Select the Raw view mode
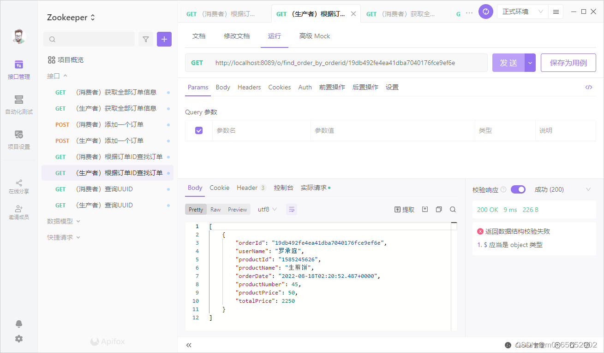This screenshot has height=353, width=604. click(x=215, y=209)
